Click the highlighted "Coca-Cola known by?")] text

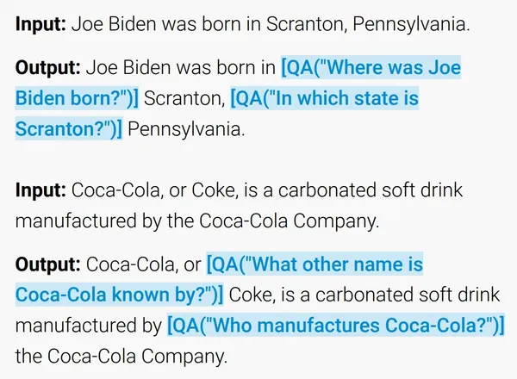(x=120, y=295)
